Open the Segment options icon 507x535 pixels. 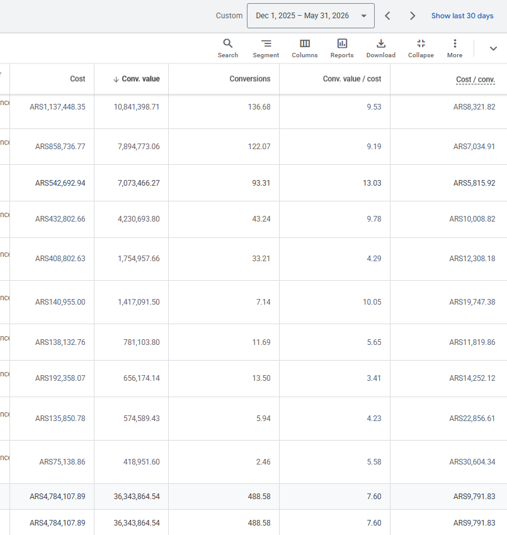click(266, 43)
